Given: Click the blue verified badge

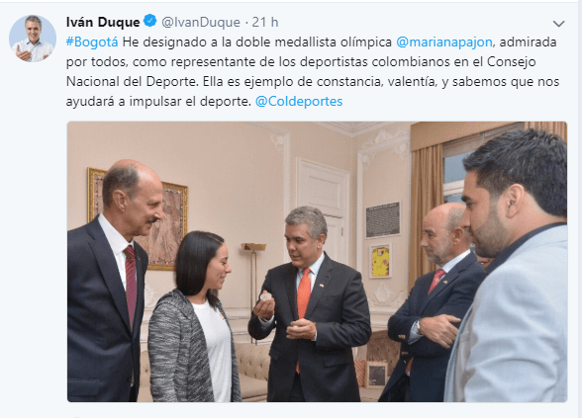Looking at the screenshot, I should [x=150, y=21].
